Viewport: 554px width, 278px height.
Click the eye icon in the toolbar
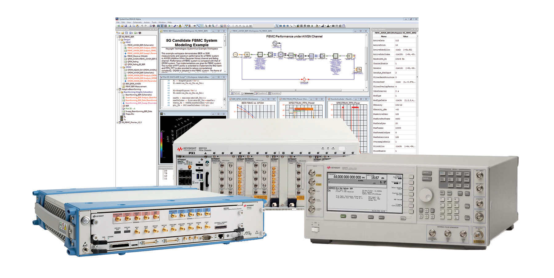click(x=195, y=26)
